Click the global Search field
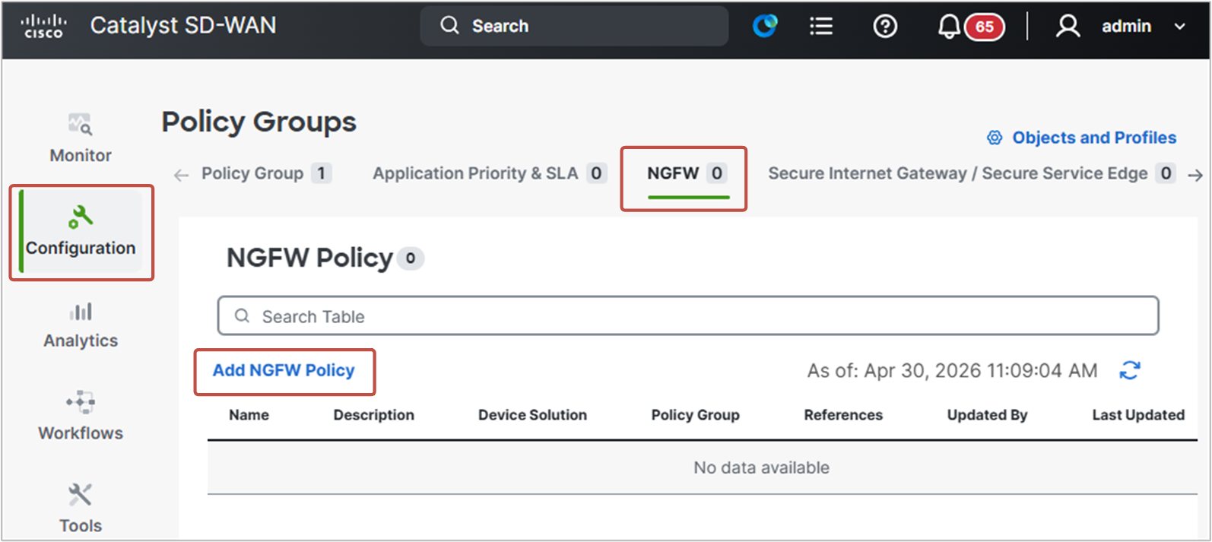This screenshot has width=1212, height=542. click(x=575, y=26)
